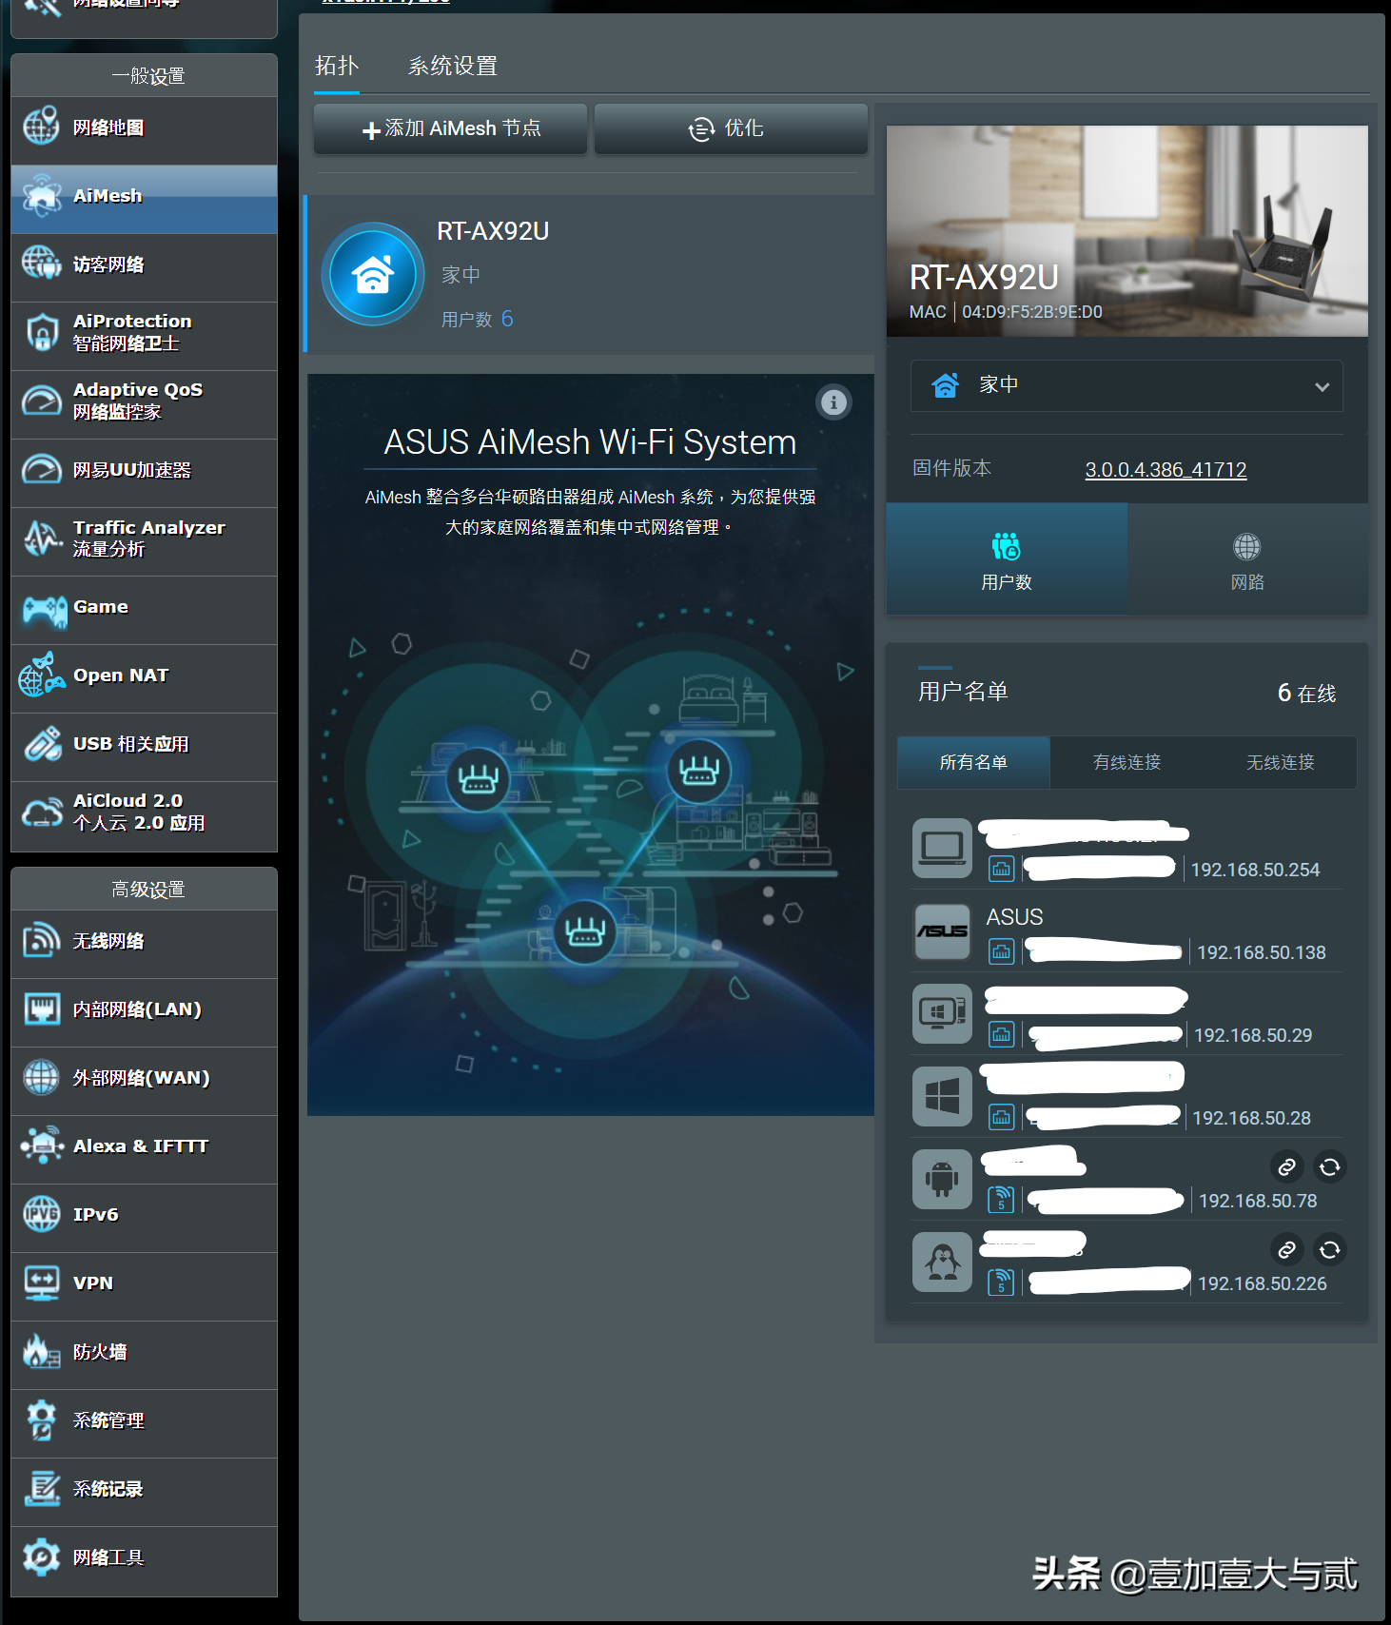Click IP address 192.168.50.138
The width and height of the screenshot is (1391, 1625).
1261,952
